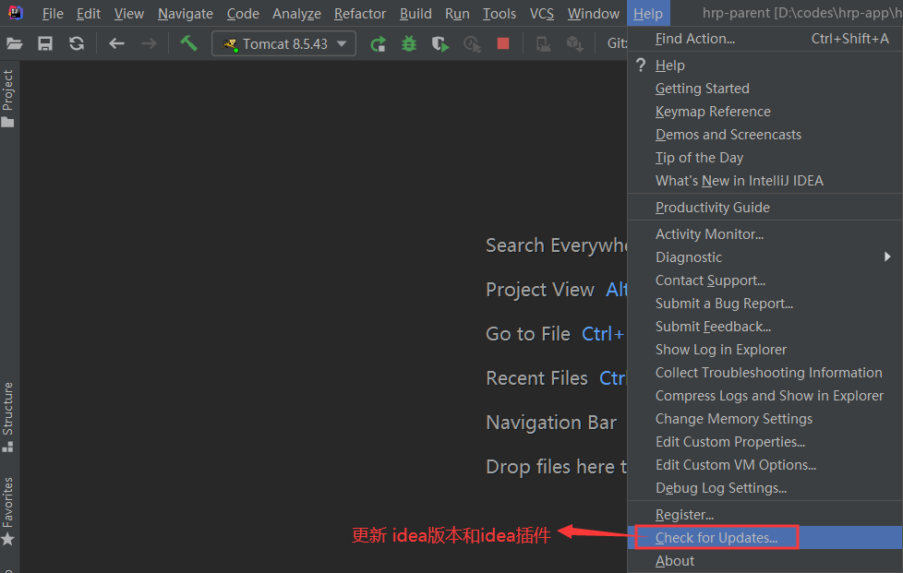
Task: Click the Run with Coverage shield icon
Action: 440,43
